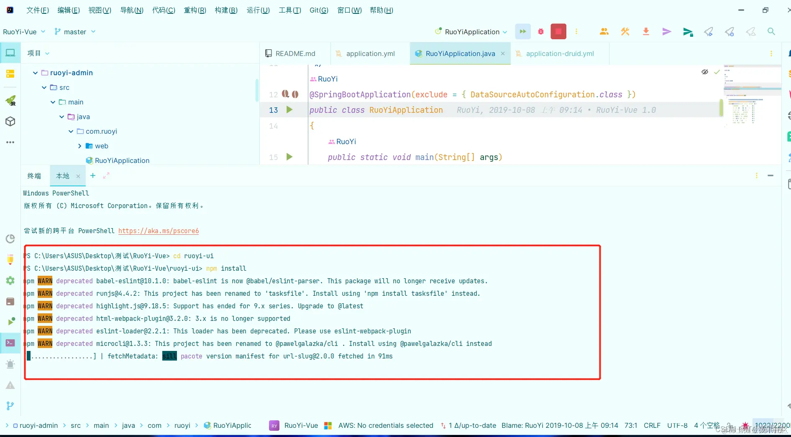Click the UTF-8 encoding status
This screenshot has height=437, width=791.
677,425
